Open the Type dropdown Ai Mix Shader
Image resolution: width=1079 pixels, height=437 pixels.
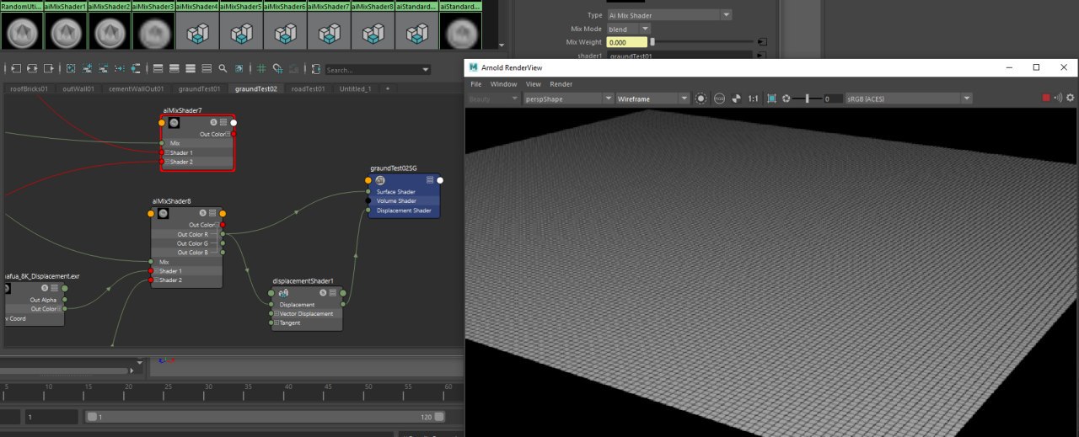click(x=668, y=15)
